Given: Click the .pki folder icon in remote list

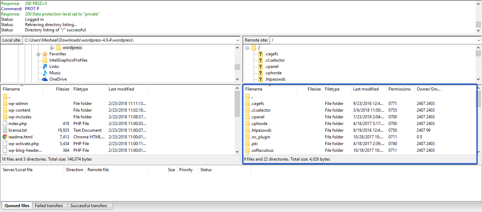Looking at the screenshot, I should 247,144.
